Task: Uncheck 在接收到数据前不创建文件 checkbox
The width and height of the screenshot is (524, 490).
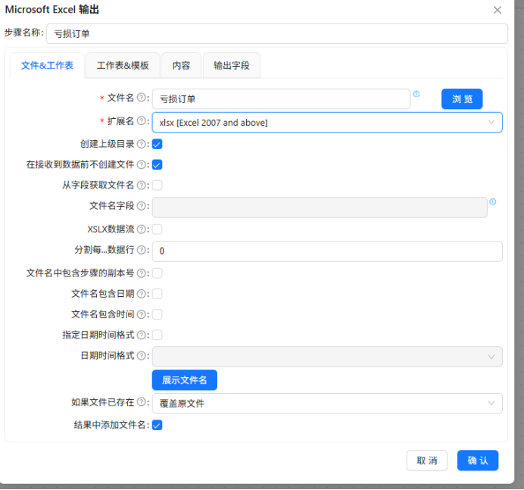Action: coord(157,165)
